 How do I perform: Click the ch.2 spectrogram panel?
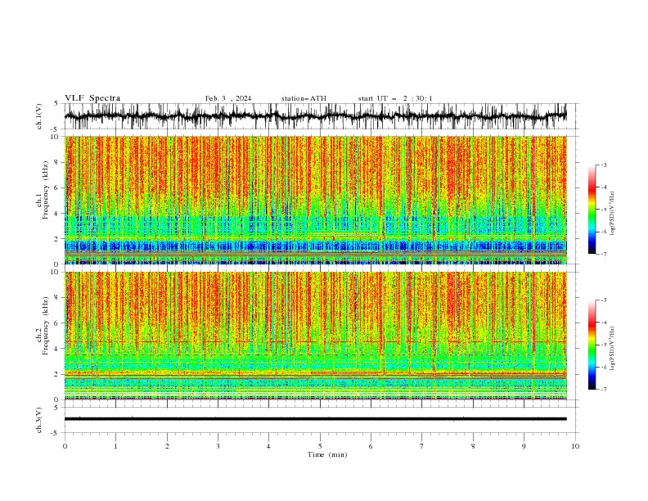(x=315, y=336)
